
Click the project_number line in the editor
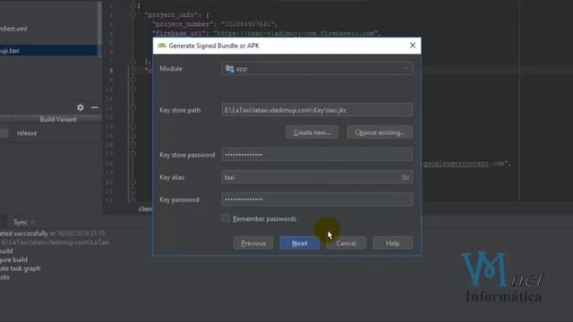215,24
